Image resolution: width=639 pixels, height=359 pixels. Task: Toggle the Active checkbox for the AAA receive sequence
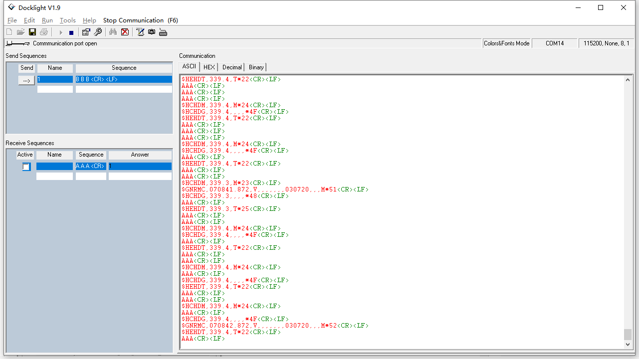[26, 167]
